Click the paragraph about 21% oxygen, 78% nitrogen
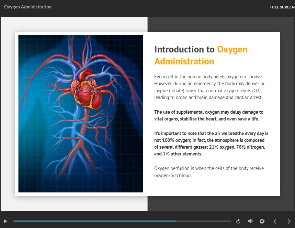 211,143
